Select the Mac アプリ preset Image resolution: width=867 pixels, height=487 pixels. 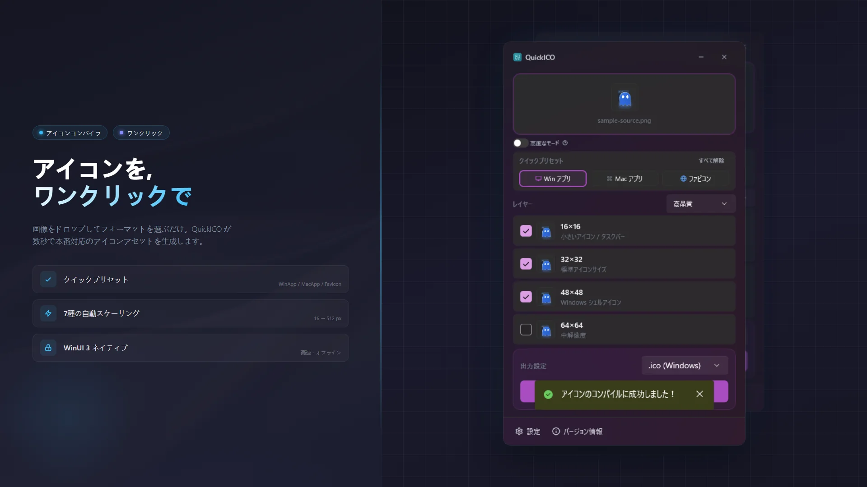tap(624, 179)
